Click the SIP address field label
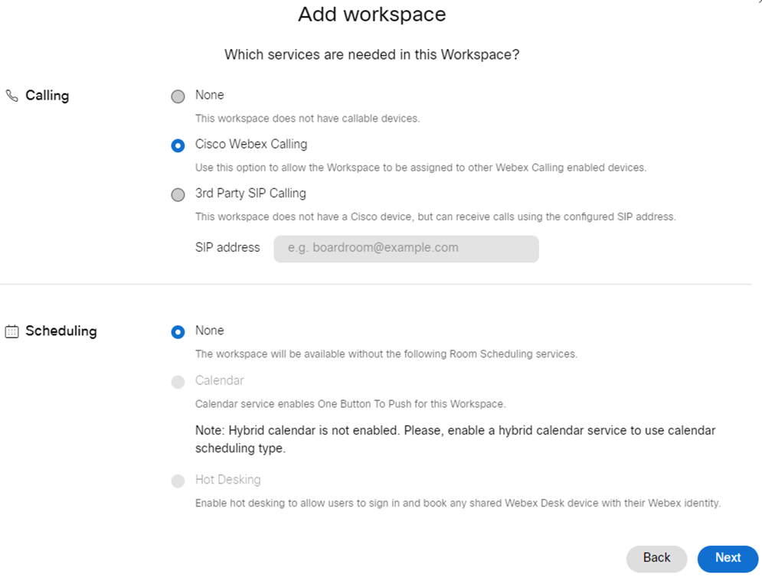The width and height of the screenshot is (762, 577). [227, 248]
